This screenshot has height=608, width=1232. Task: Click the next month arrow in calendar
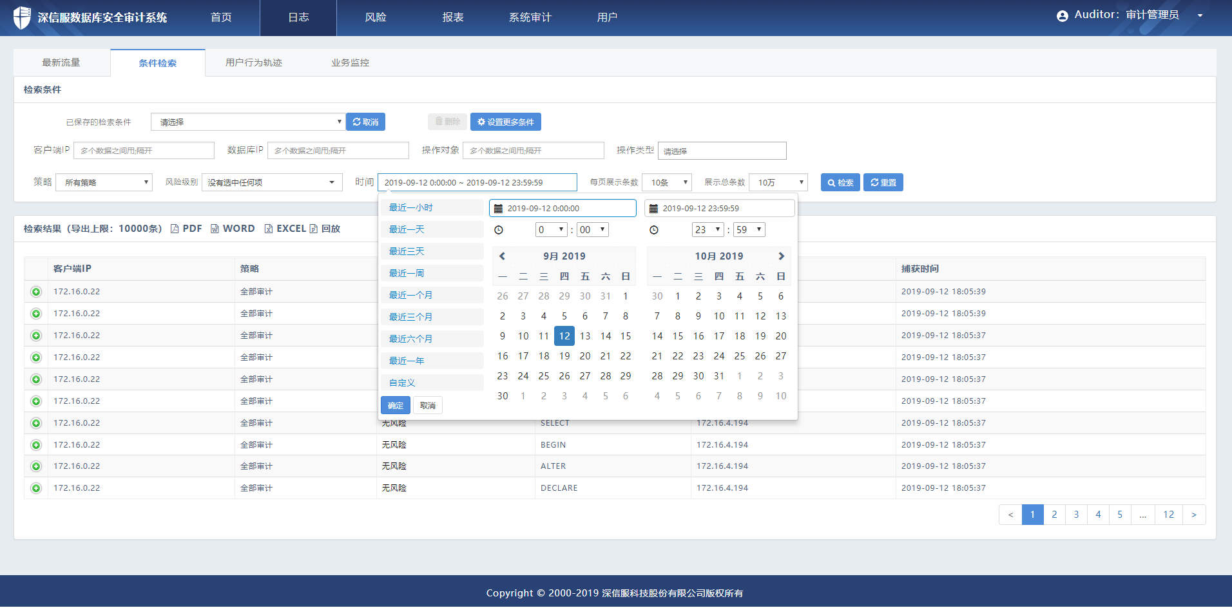(781, 256)
